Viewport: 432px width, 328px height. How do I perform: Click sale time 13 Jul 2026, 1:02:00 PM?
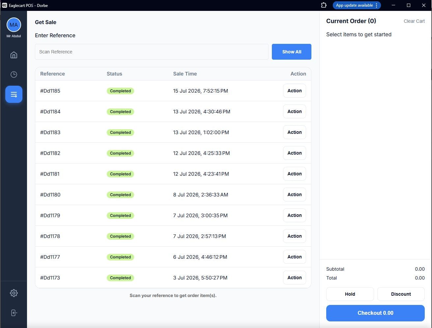coord(201,133)
